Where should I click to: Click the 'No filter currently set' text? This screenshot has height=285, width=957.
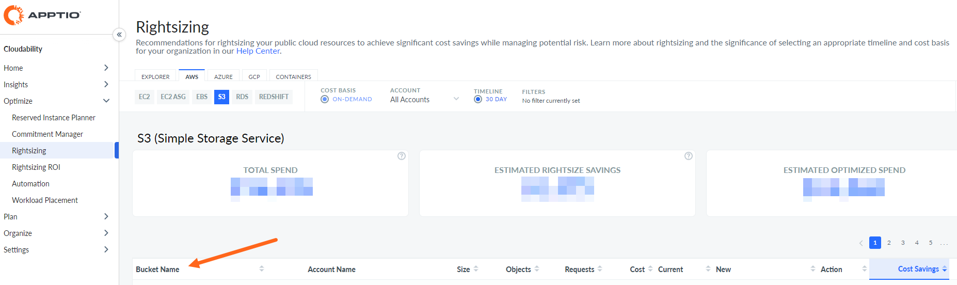551,101
